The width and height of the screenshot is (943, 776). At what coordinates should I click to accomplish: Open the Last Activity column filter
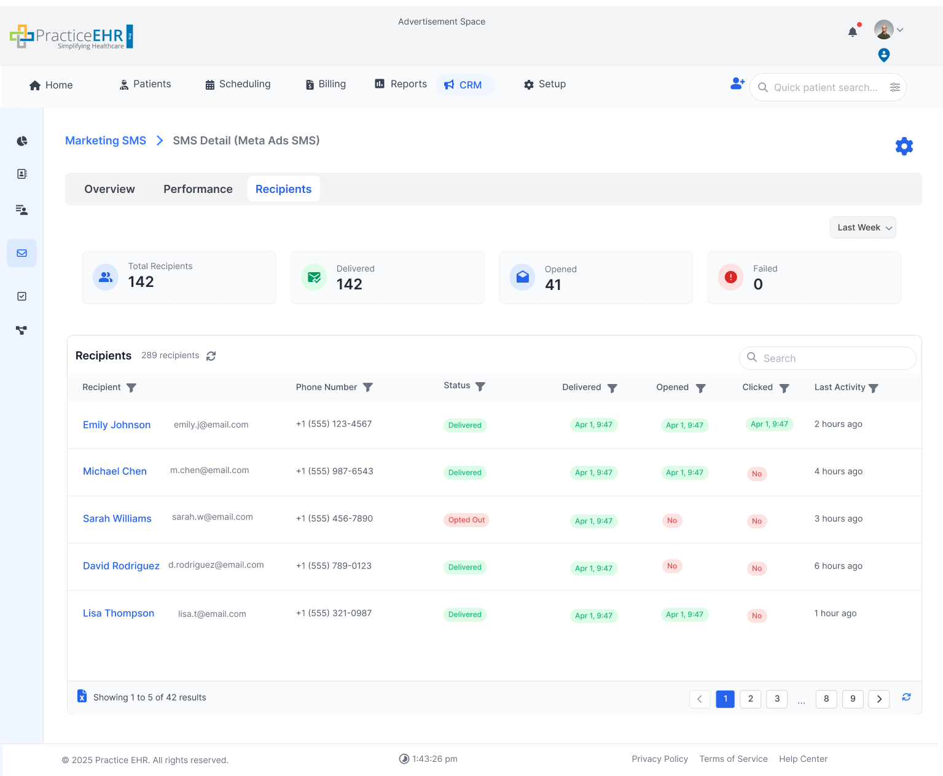tap(874, 388)
